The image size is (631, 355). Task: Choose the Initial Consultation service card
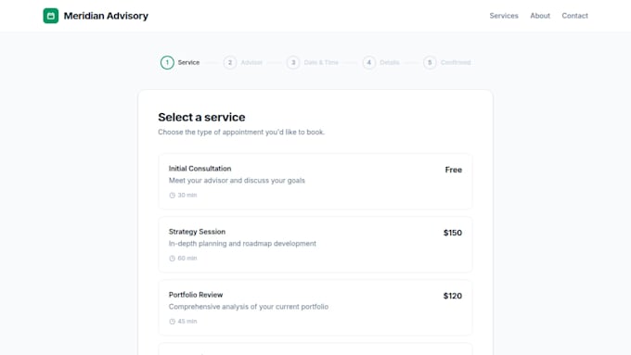315,182
